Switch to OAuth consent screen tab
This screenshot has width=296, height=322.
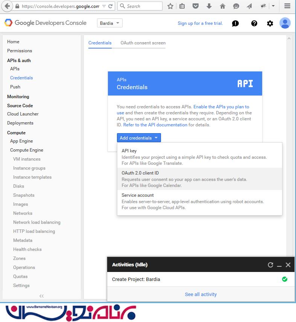(x=143, y=43)
